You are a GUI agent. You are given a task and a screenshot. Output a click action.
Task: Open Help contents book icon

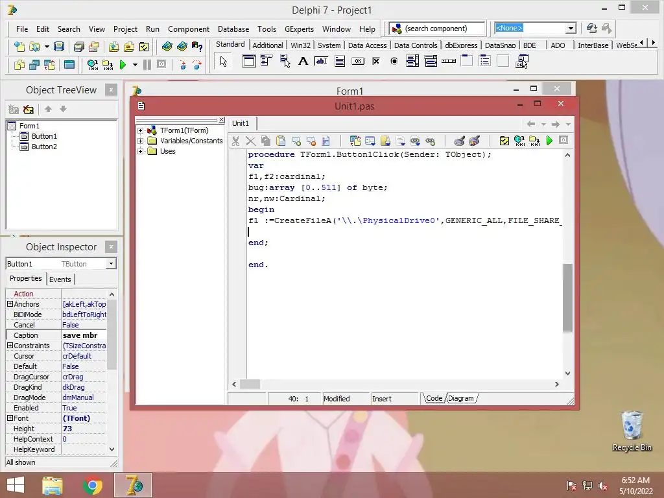[167, 47]
